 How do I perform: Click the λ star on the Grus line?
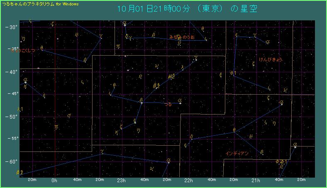click(182, 67)
